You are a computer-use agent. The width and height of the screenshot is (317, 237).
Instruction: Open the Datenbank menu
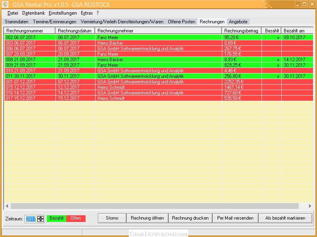(x=34, y=13)
